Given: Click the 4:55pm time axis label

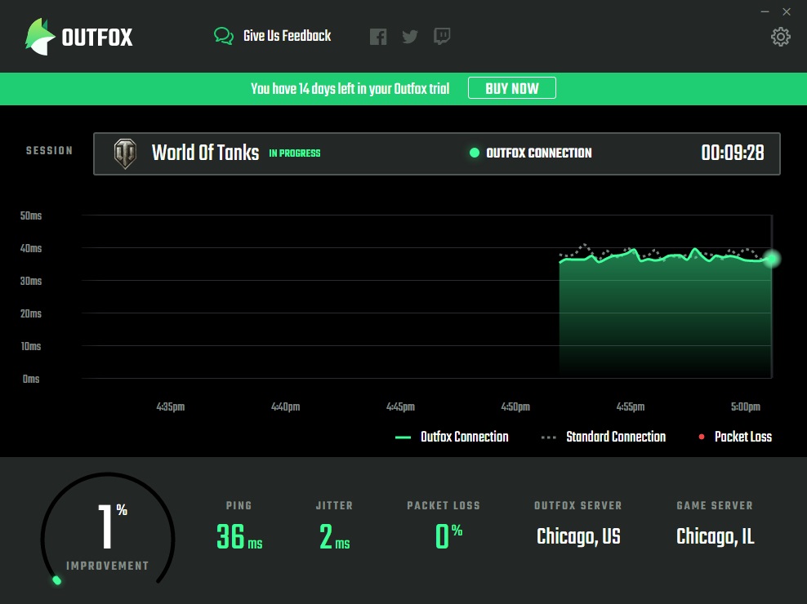Looking at the screenshot, I should point(631,406).
